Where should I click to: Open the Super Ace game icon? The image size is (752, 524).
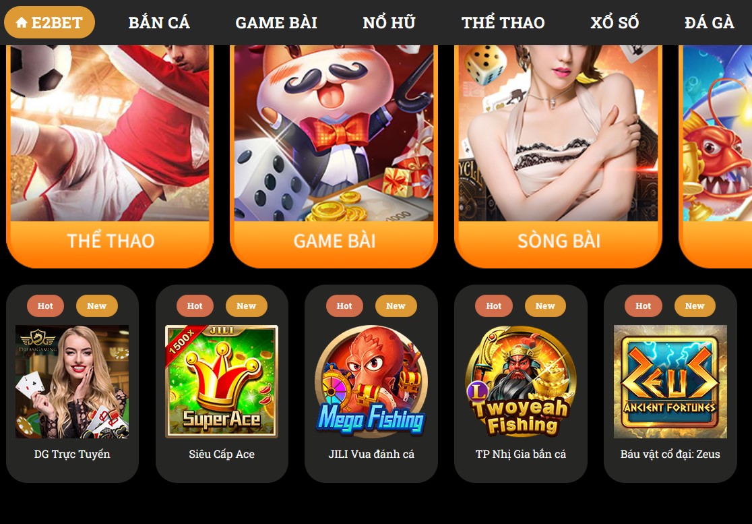[x=222, y=382]
